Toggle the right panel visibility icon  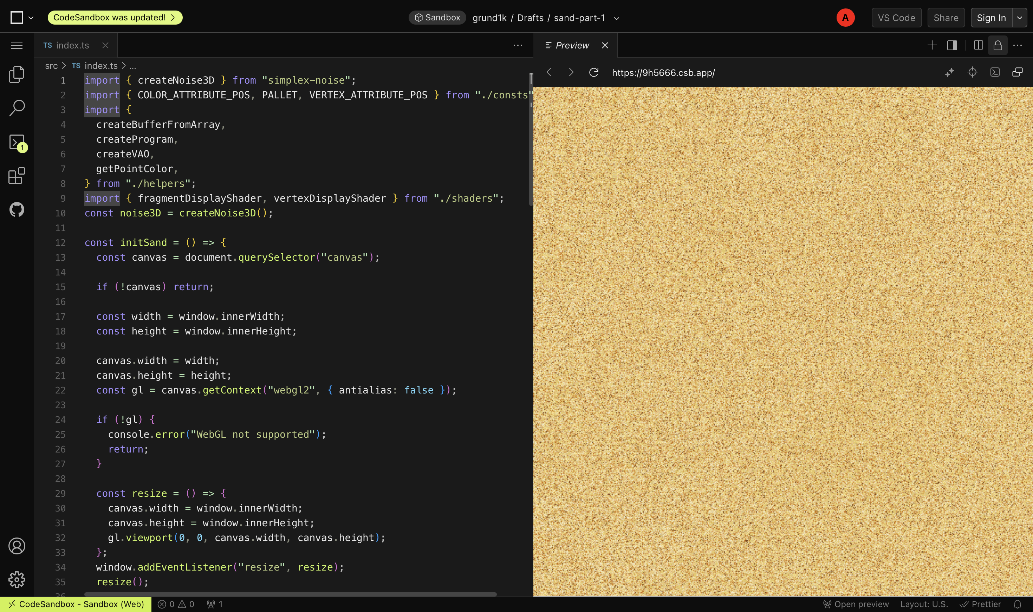(x=952, y=45)
